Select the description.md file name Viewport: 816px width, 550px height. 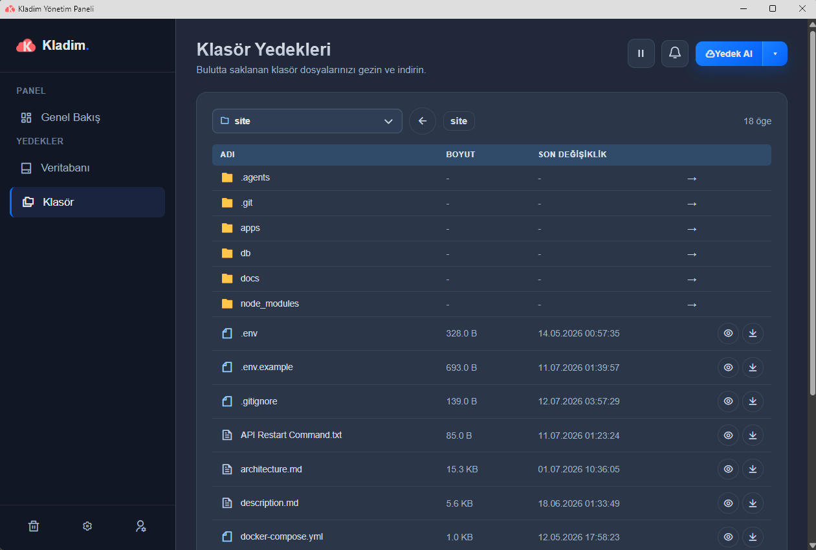[x=269, y=503]
